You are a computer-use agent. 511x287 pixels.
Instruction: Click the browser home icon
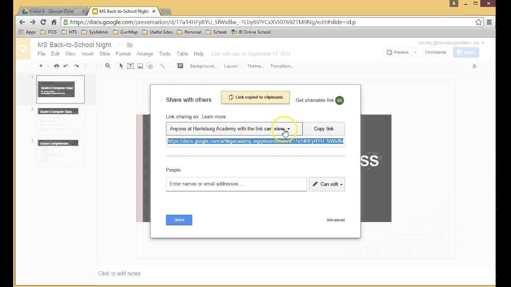pos(54,22)
